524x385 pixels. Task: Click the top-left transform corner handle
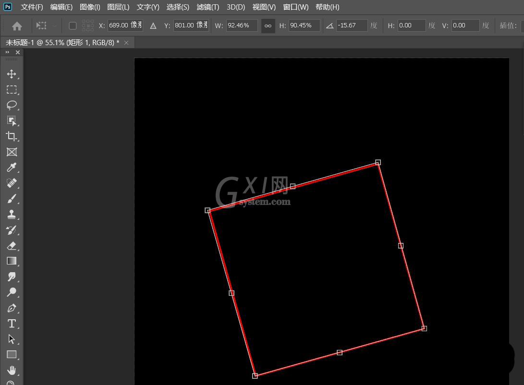pyautogui.click(x=207, y=210)
